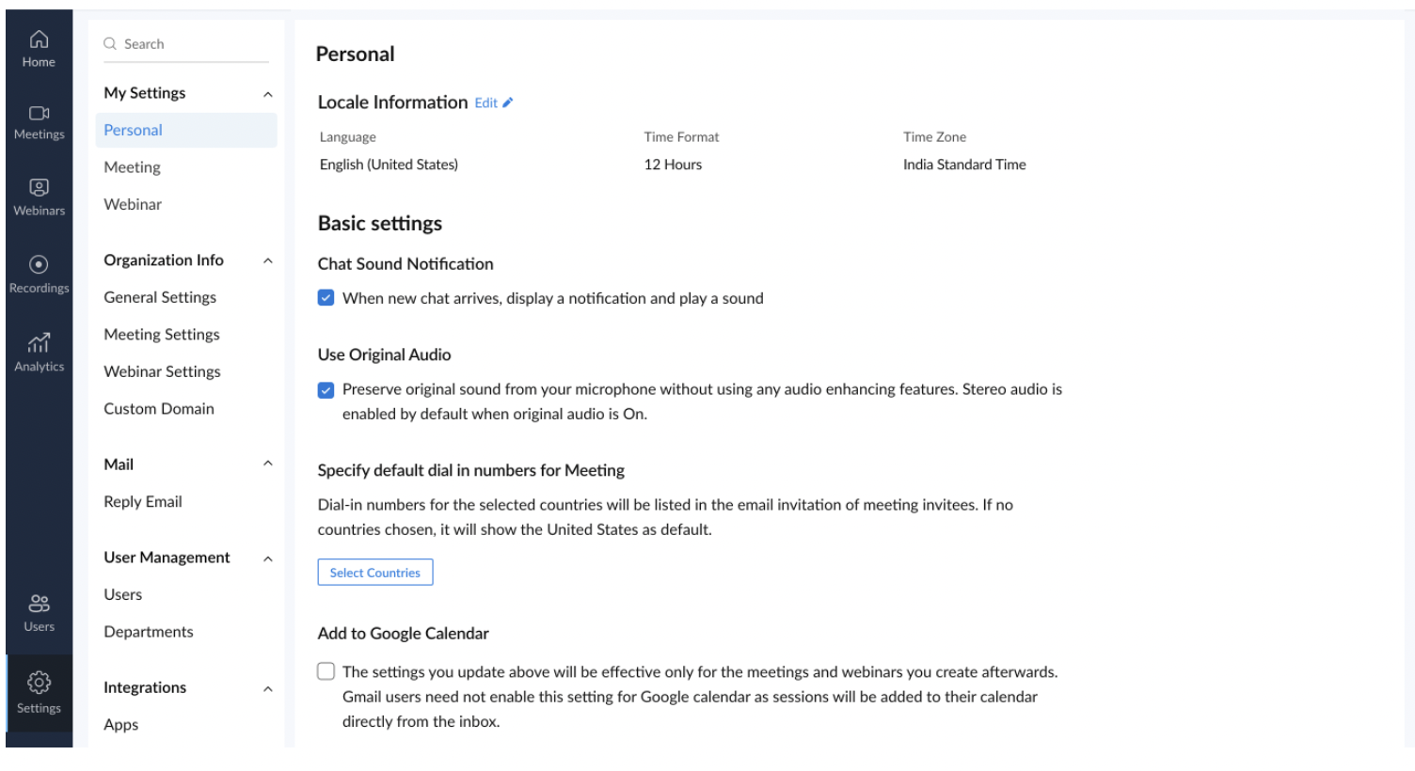Image resolution: width=1415 pixels, height=771 pixels.
Task: Click the English (United States) language value
Action: tap(389, 165)
